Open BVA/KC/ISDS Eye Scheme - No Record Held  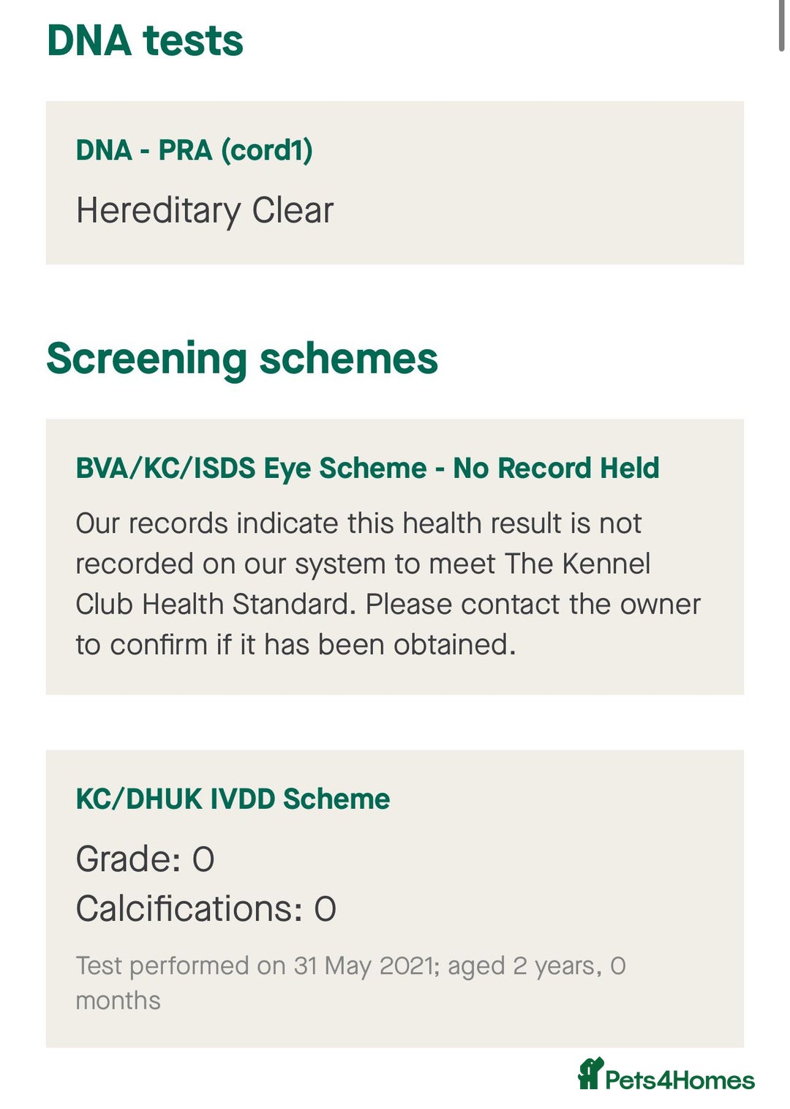(x=367, y=468)
